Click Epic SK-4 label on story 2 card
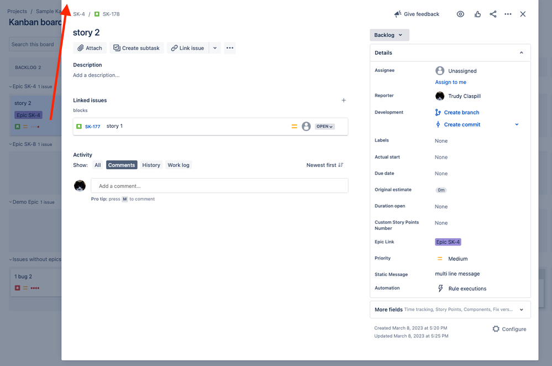Screen dimensions: 552x366 28,115
